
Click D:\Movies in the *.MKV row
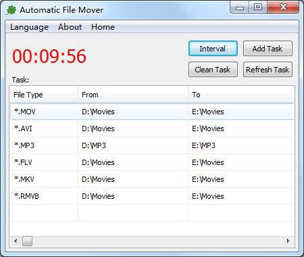tap(98, 179)
